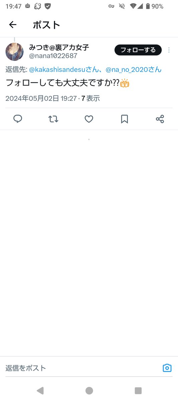
Task: Open the みつき@裏アカ女子 display name
Action: (x=59, y=47)
